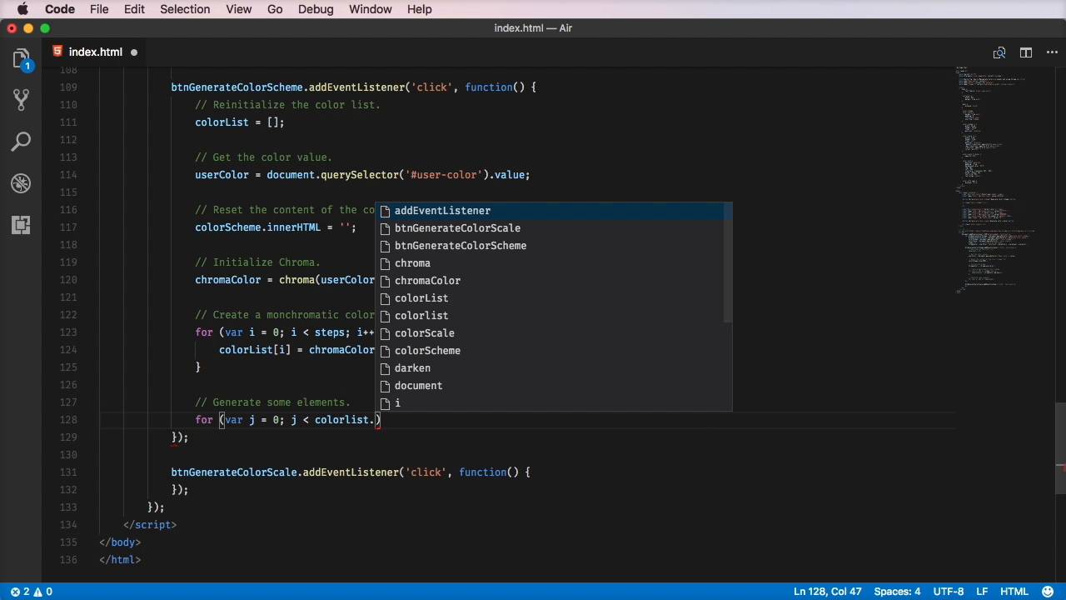Choose btnGenerateColorScheme from the suggestions

click(553, 246)
